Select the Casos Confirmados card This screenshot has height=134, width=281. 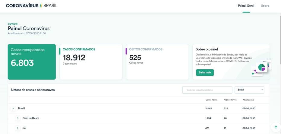pos(91,62)
